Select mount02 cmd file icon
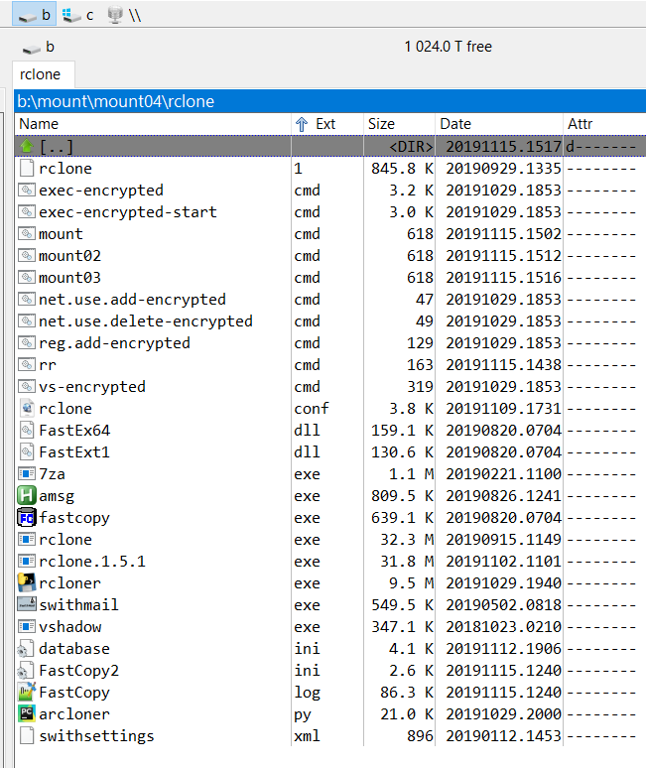Image resolution: width=646 pixels, height=768 pixels. pos(27,256)
